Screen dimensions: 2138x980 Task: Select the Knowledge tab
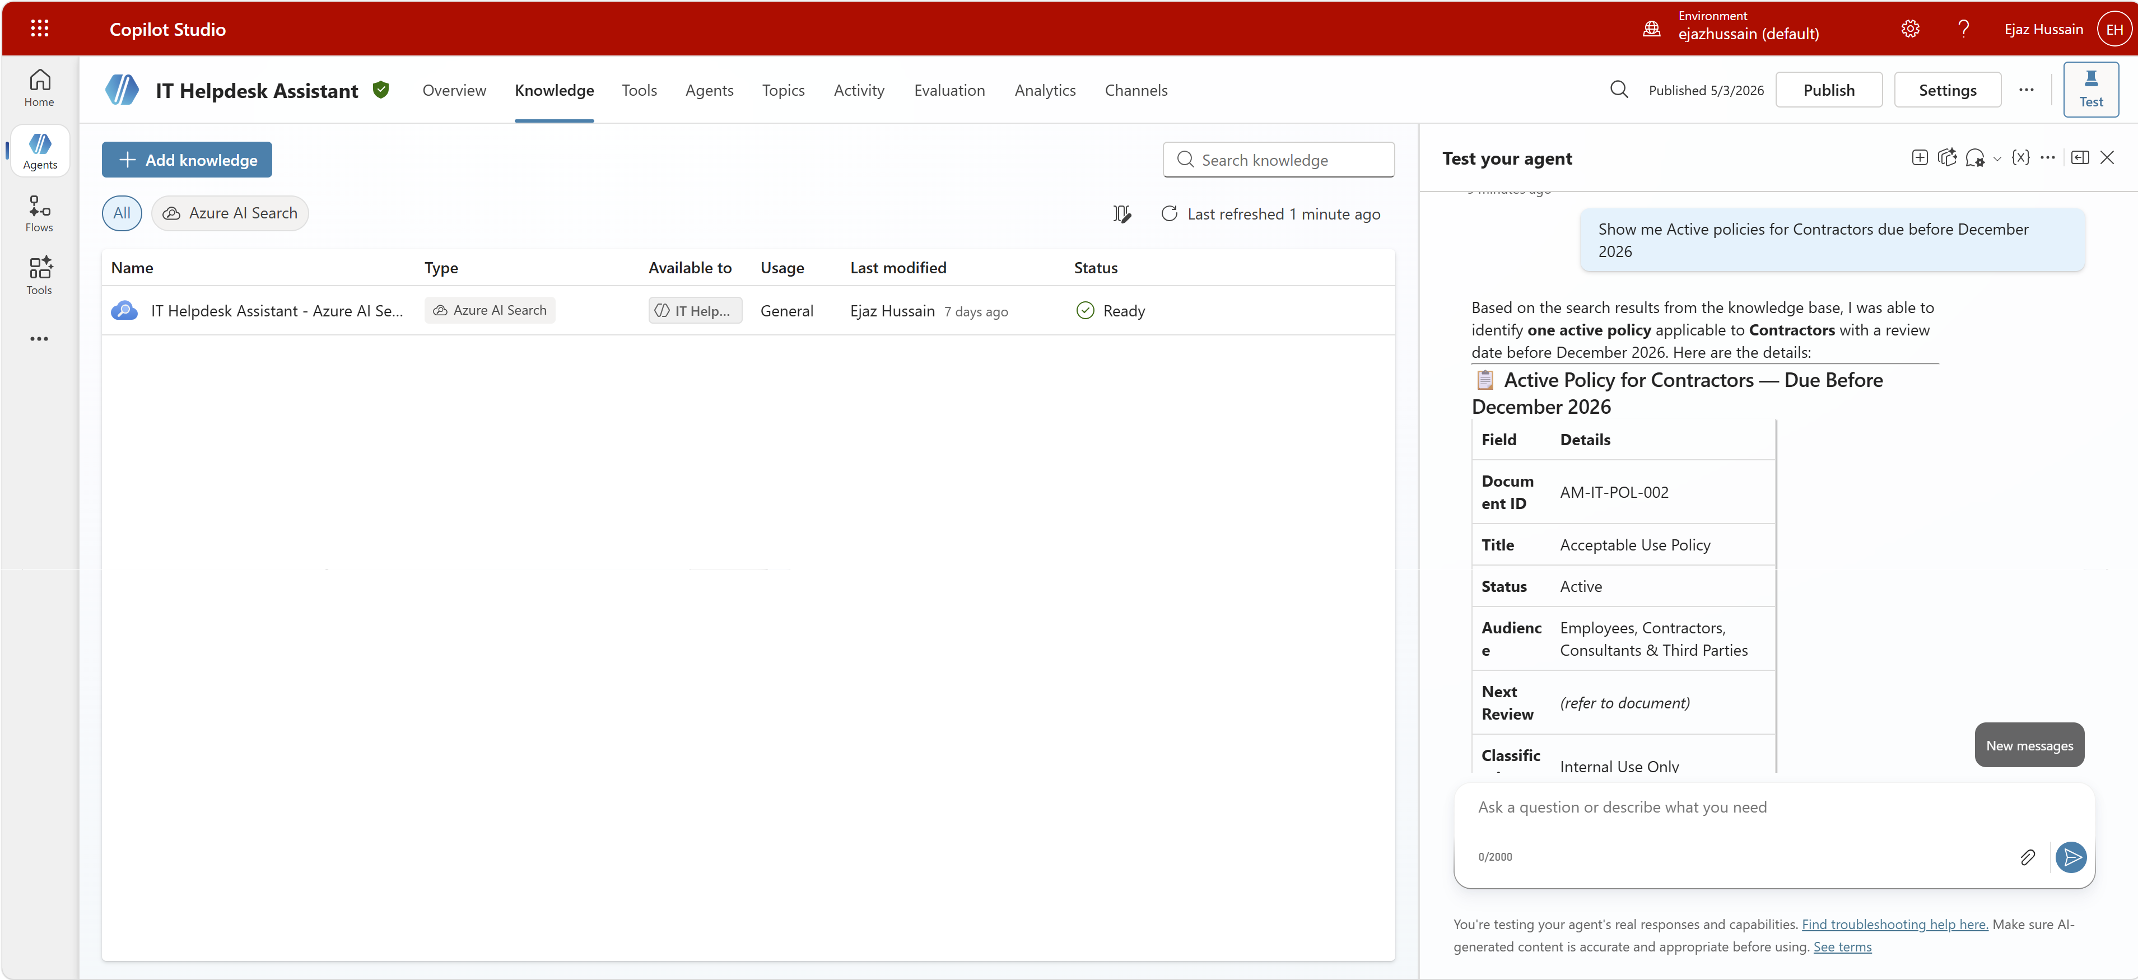click(553, 90)
